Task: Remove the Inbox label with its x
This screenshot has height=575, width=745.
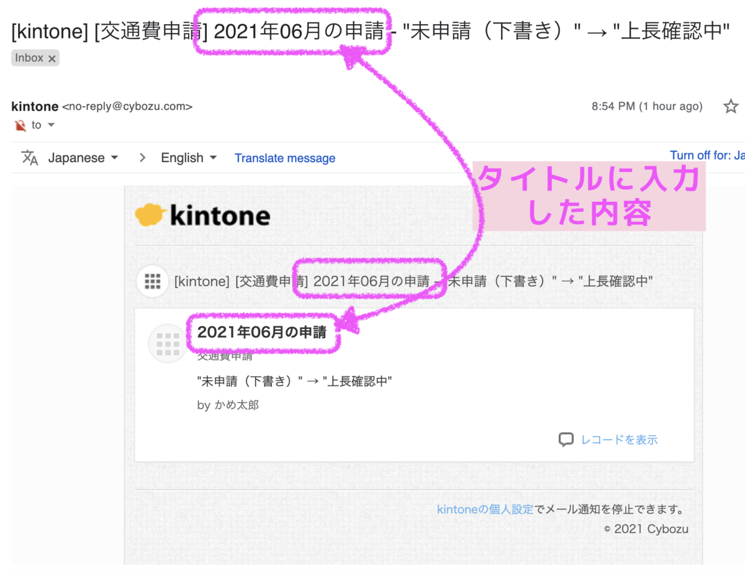Action: (52, 58)
